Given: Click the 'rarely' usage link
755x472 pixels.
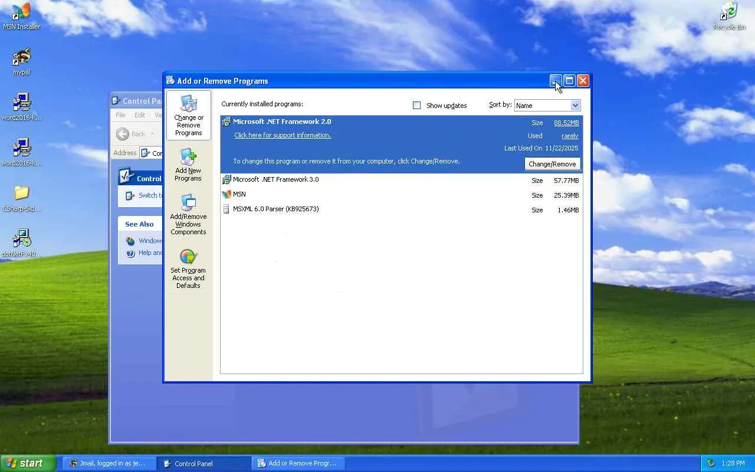Looking at the screenshot, I should [570, 136].
